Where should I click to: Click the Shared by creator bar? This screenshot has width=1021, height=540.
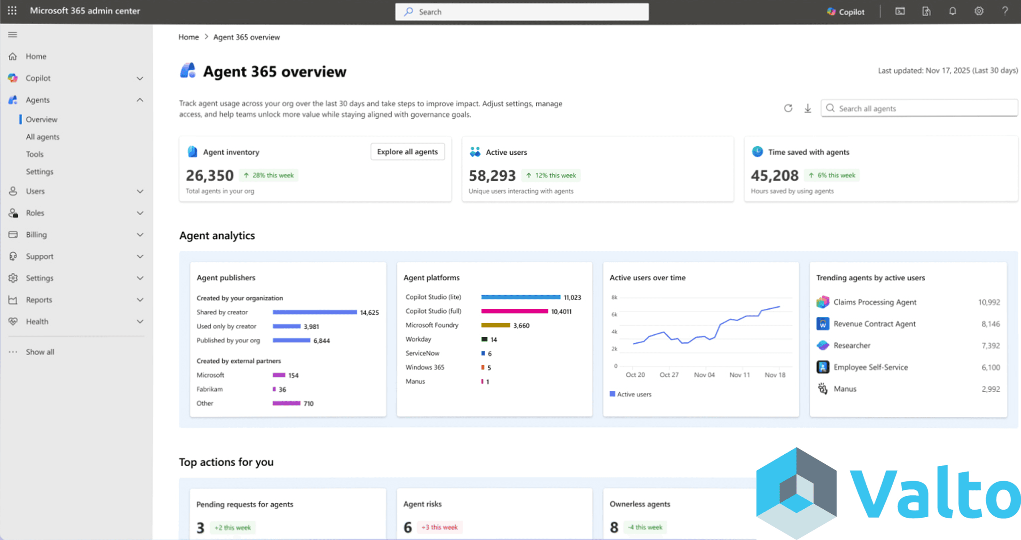click(315, 312)
